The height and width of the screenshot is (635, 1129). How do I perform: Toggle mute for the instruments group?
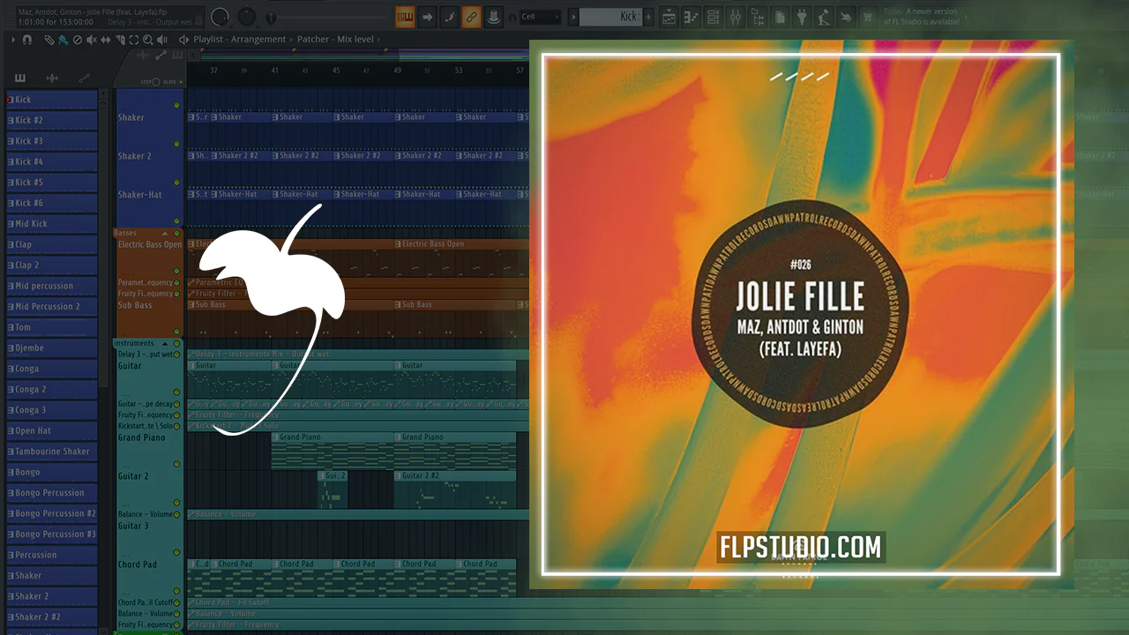(176, 343)
